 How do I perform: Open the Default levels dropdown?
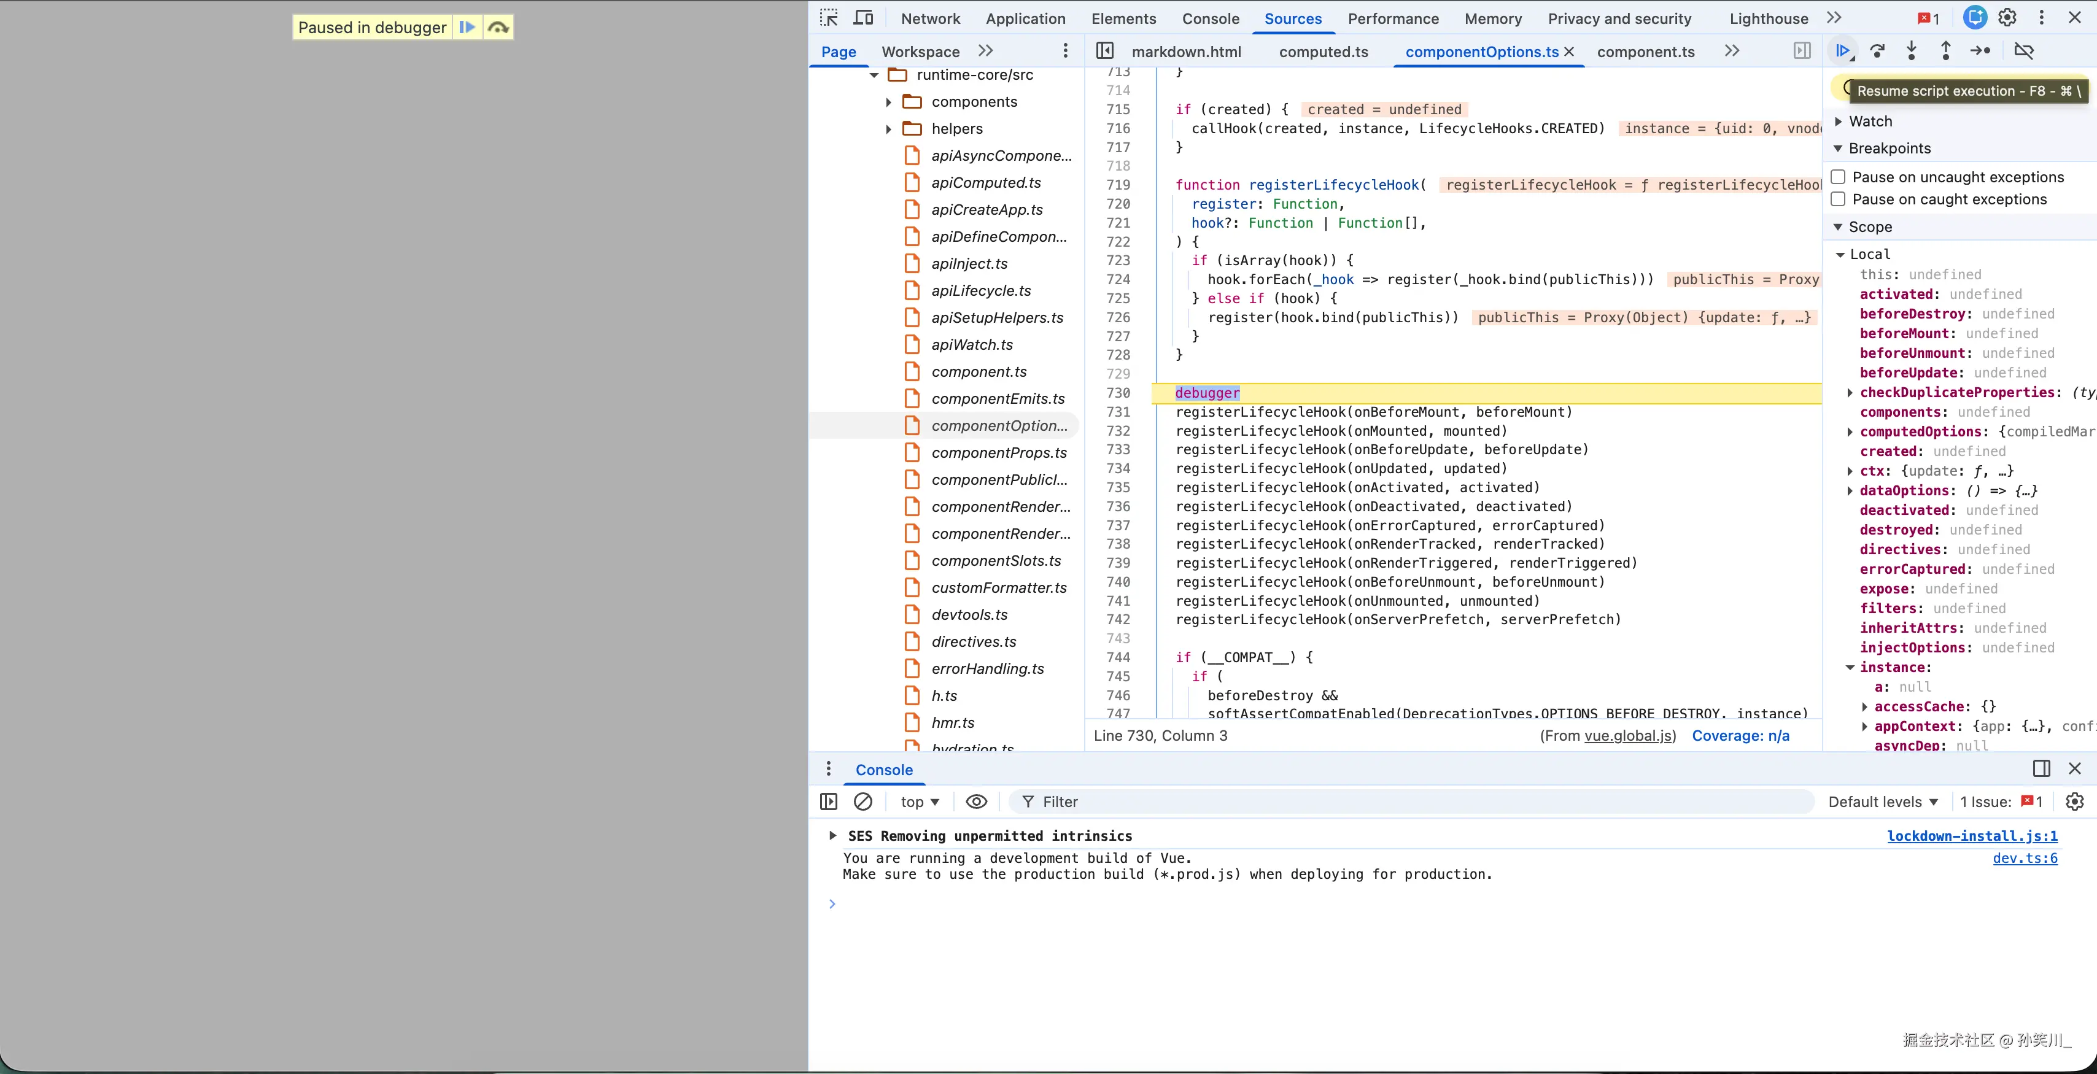(1882, 802)
